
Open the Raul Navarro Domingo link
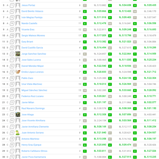tap(33, 109)
